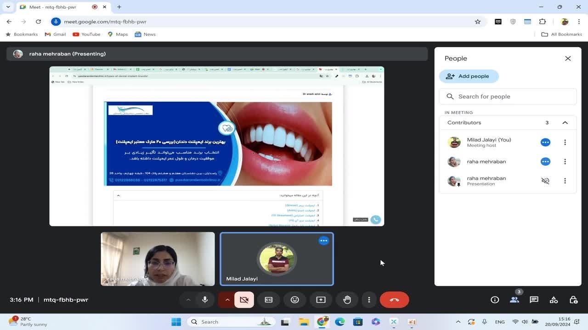Toggle the microphone mute button
This screenshot has width=588, height=330.
pos(205,300)
